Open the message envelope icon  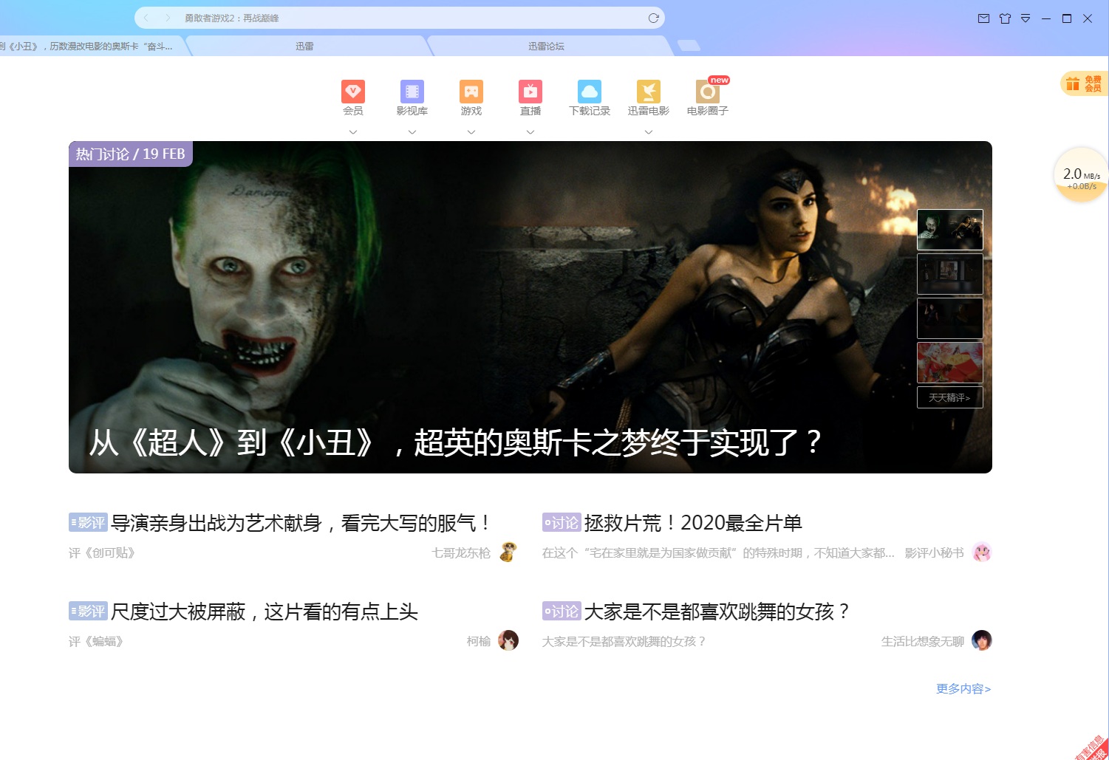983,18
